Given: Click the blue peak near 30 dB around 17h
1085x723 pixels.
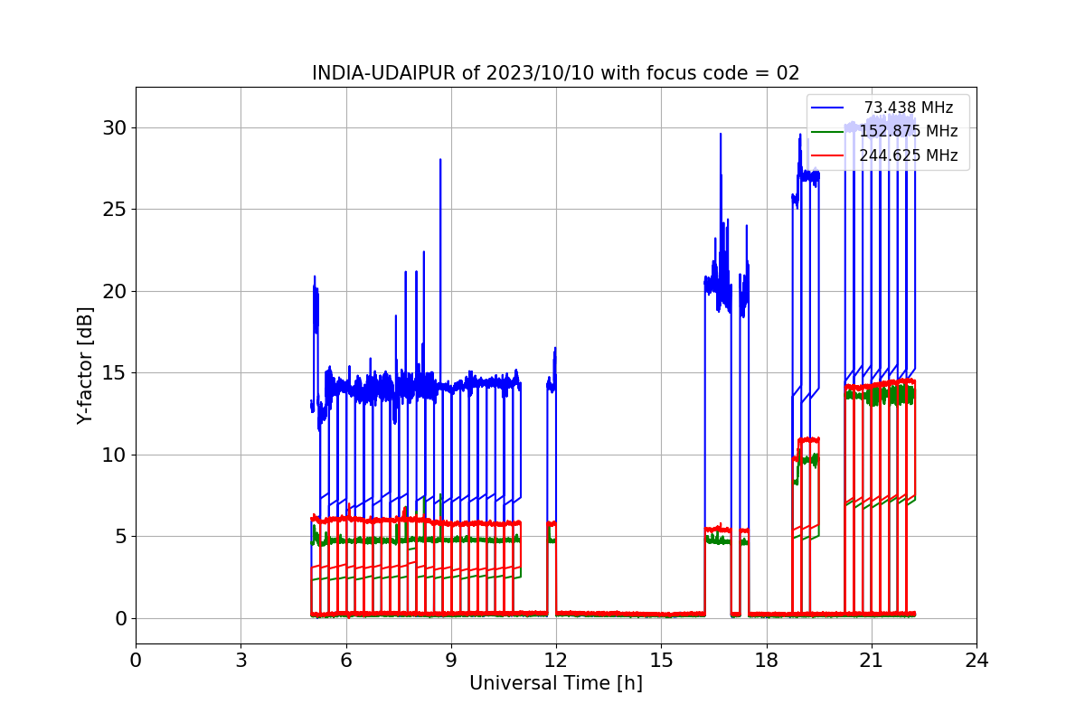Looking at the screenshot, I should 721,137.
